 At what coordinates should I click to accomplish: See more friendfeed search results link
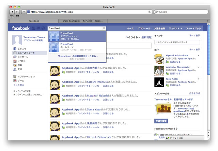tap(78, 56)
